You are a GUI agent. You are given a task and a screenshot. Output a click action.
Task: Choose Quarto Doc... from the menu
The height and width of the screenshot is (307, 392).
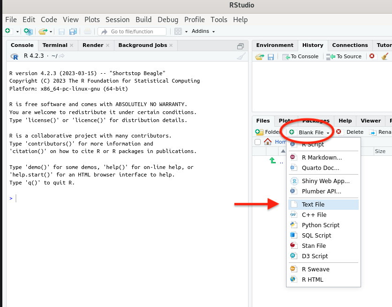(323, 168)
